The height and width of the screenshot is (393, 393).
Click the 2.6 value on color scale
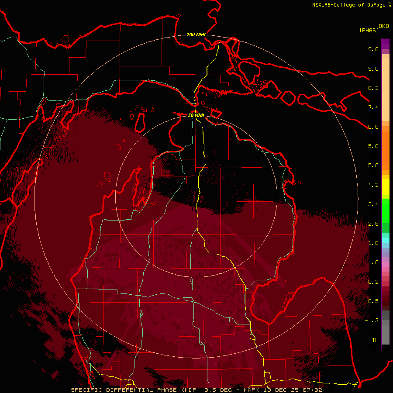click(373, 224)
